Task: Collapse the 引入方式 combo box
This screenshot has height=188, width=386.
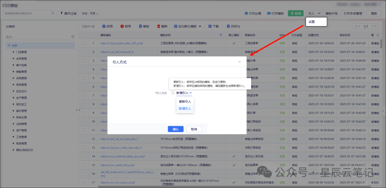Action: (190, 93)
